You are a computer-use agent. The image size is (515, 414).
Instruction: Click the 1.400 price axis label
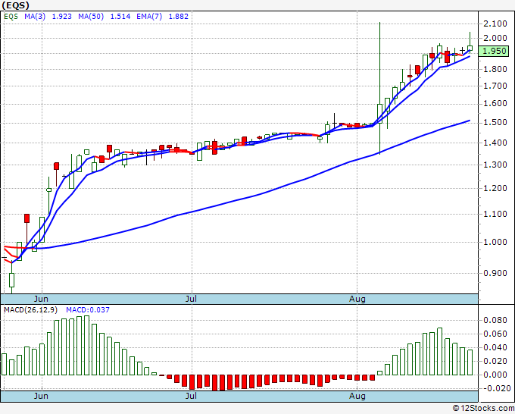pos(495,143)
